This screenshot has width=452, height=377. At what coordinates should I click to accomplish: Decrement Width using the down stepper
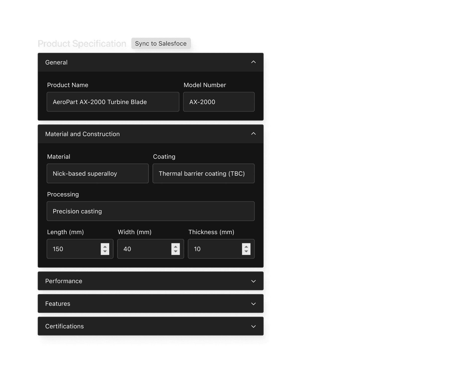point(176,252)
